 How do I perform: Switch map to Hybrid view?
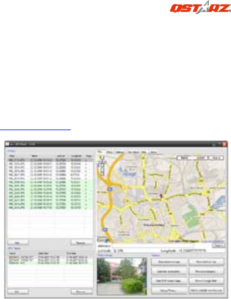tap(216, 158)
